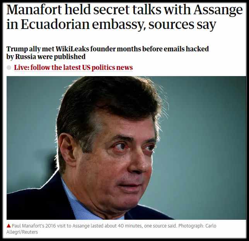Click 'Trump ally' in the subheading
This screenshot has height=241, width=249.
(23, 49)
